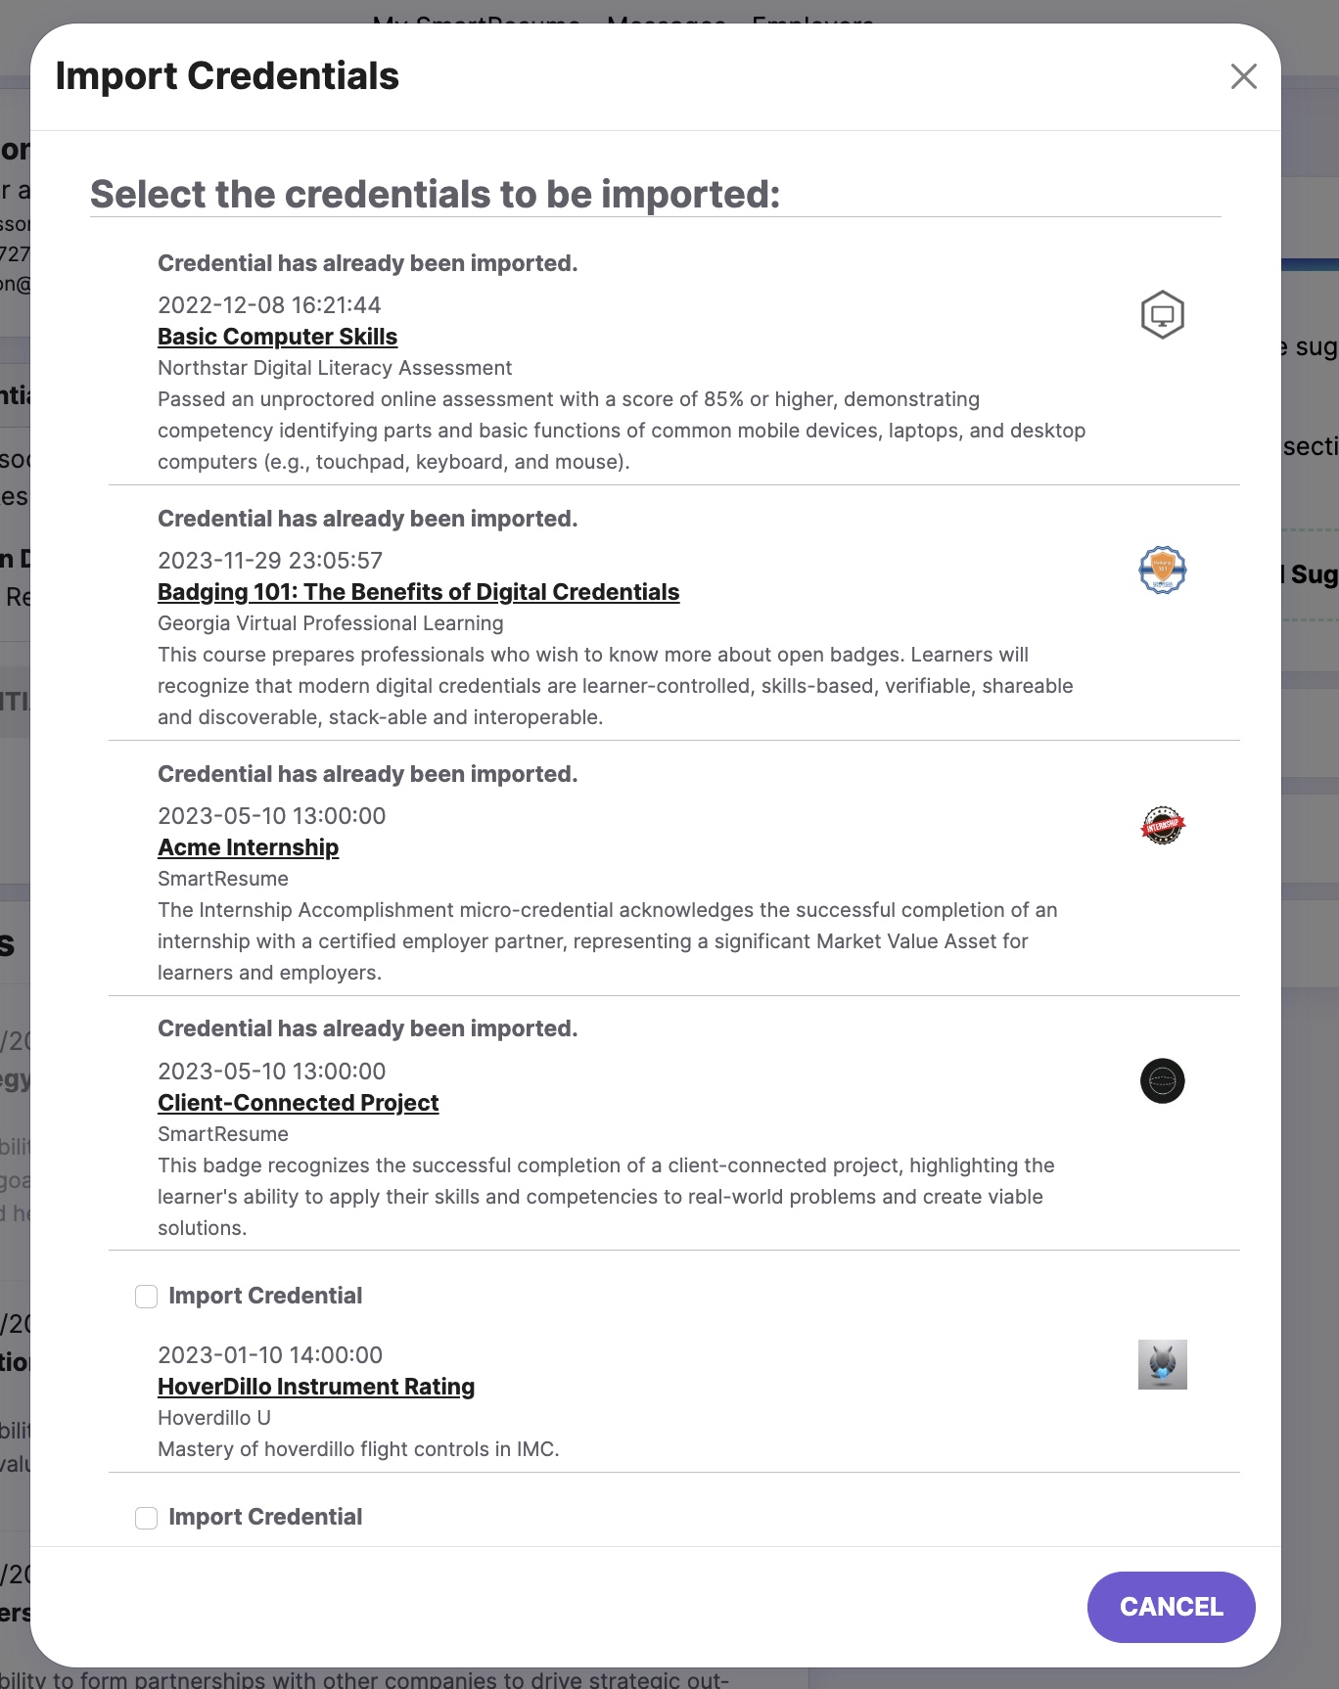This screenshot has height=1689, width=1339.
Task: Click the Northstar Digital Literacy Assessment issuer text
Action: [334, 368]
